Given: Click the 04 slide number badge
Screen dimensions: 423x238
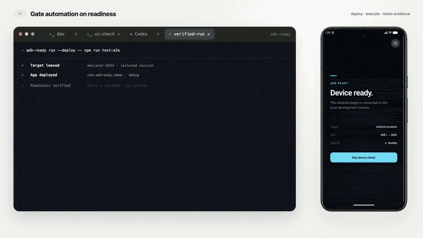Looking at the screenshot, I should [20, 14].
